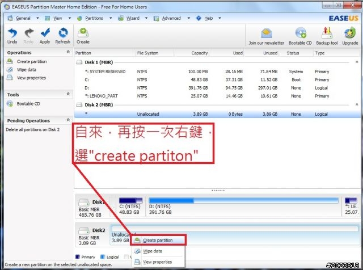
Task: Collapse the Pending Operations panel
Action: 68,120
